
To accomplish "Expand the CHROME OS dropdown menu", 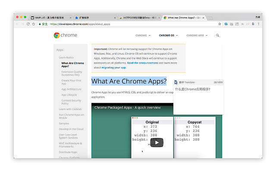I will (168, 35).
